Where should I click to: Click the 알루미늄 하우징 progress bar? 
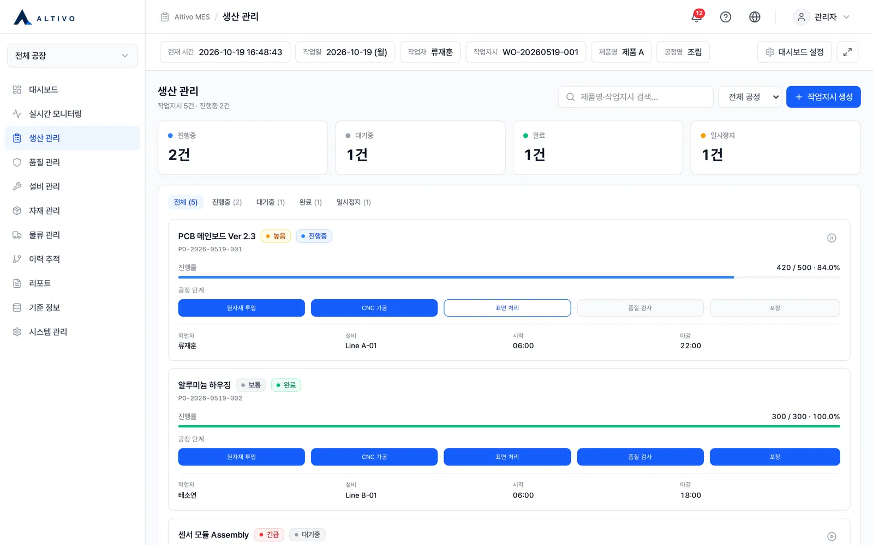509,426
